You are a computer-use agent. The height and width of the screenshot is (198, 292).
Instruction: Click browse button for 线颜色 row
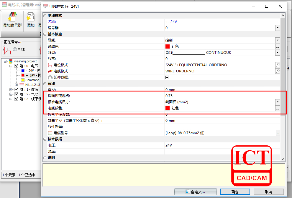[x=277, y=46]
